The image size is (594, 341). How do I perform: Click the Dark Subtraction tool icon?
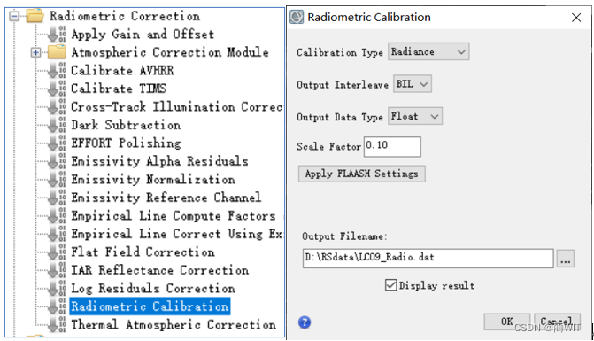coord(58,125)
